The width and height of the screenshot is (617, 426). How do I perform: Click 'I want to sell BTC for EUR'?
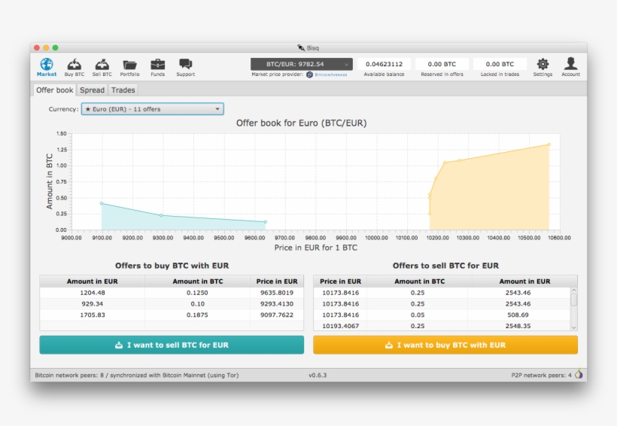[172, 345]
